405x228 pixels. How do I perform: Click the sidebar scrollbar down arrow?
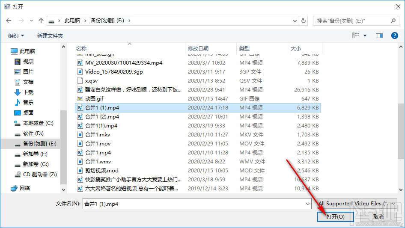[x=63, y=190]
